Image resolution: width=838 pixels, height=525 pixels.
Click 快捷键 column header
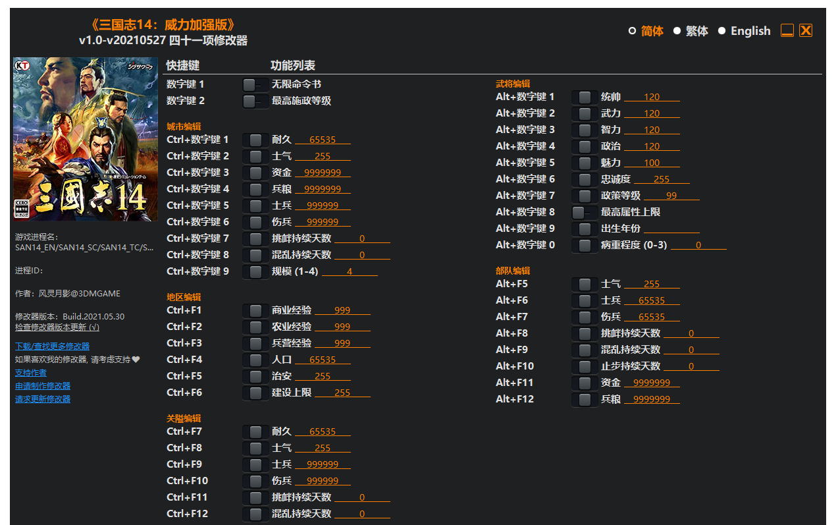(183, 65)
